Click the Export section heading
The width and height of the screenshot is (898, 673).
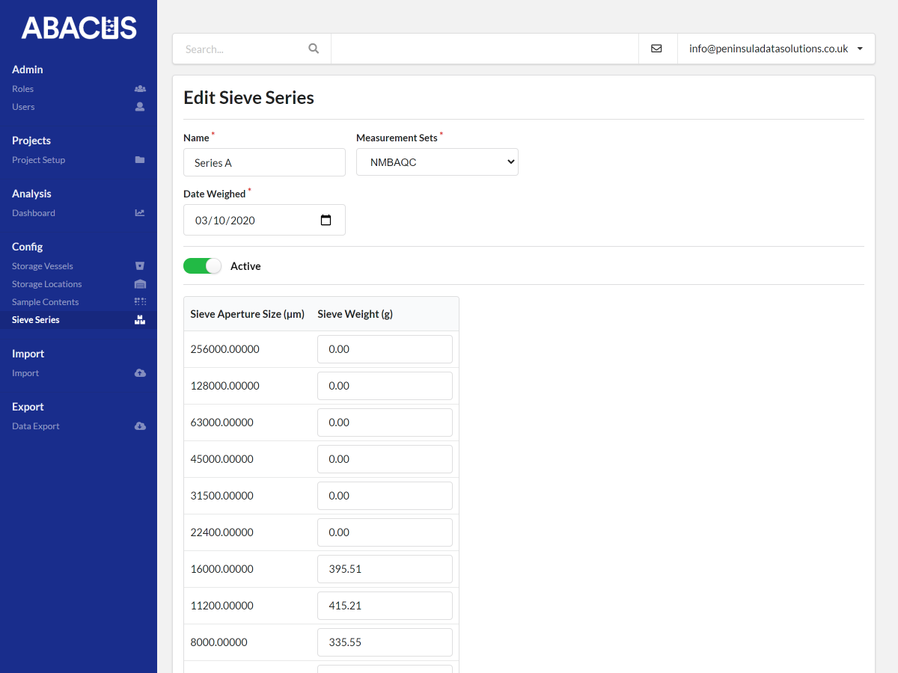click(x=28, y=407)
